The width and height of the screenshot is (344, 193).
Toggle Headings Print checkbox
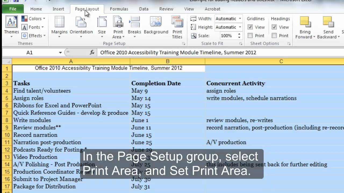tap(274, 36)
